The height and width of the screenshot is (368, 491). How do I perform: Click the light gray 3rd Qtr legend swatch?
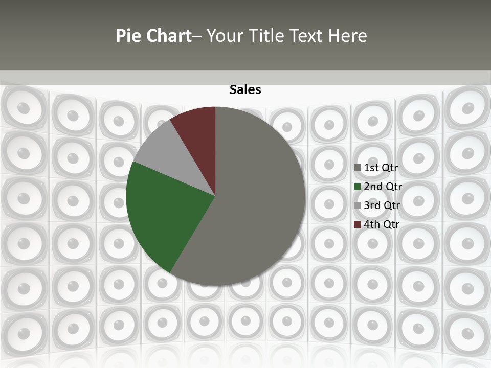[x=358, y=205]
